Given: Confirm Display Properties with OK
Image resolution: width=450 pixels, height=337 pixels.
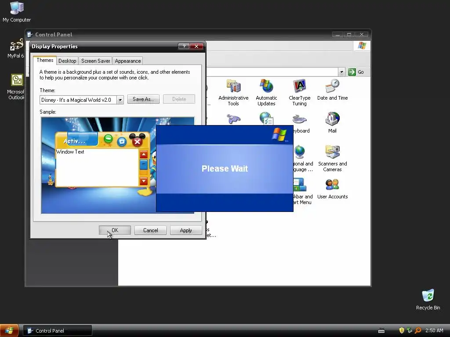Looking at the screenshot, I should 115,230.
